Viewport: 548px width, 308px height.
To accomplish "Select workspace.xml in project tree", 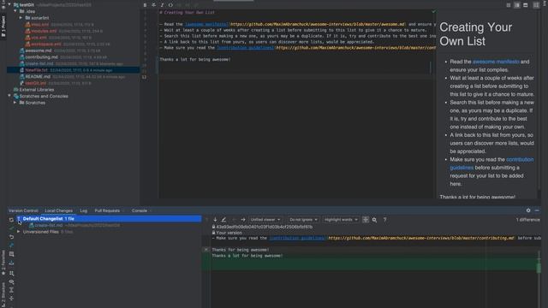I will [45, 44].
